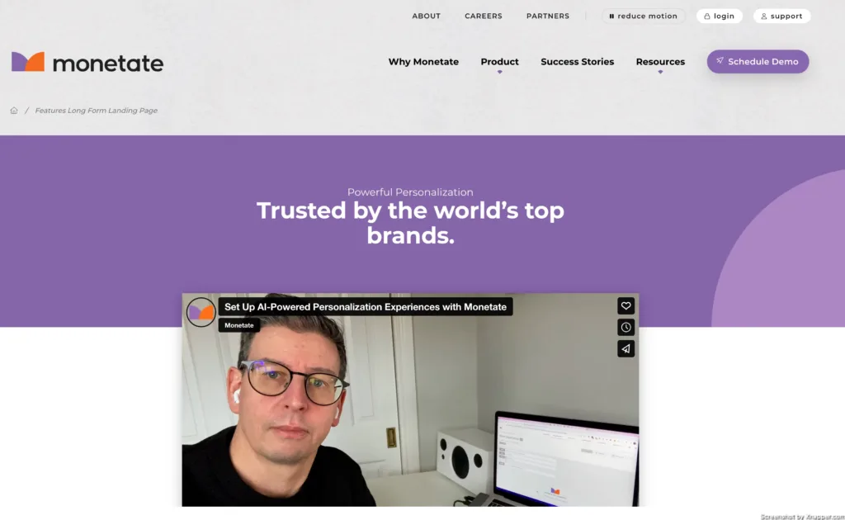Open the ABOUT link

(427, 17)
